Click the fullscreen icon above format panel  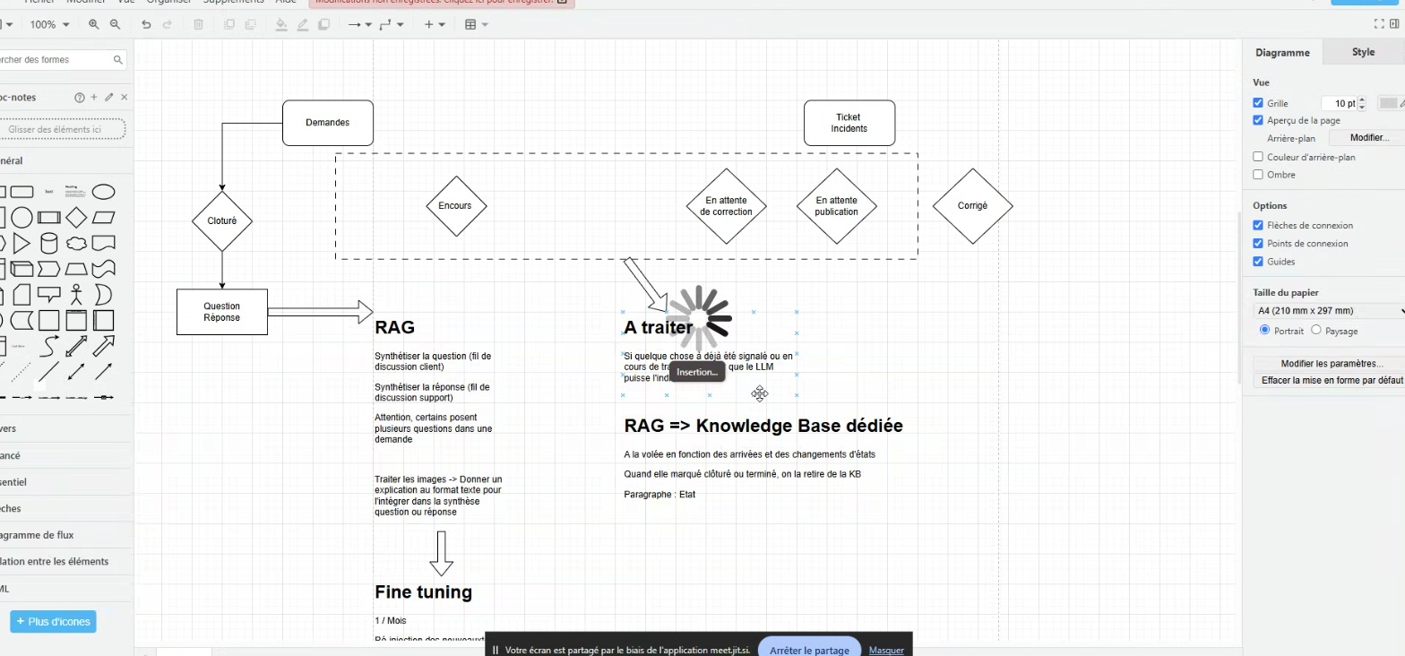pyautogui.click(x=1380, y=24)
